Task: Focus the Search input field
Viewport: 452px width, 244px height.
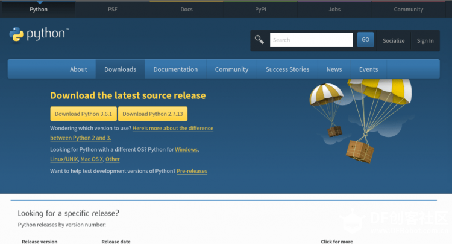Action: pos(312,40)
